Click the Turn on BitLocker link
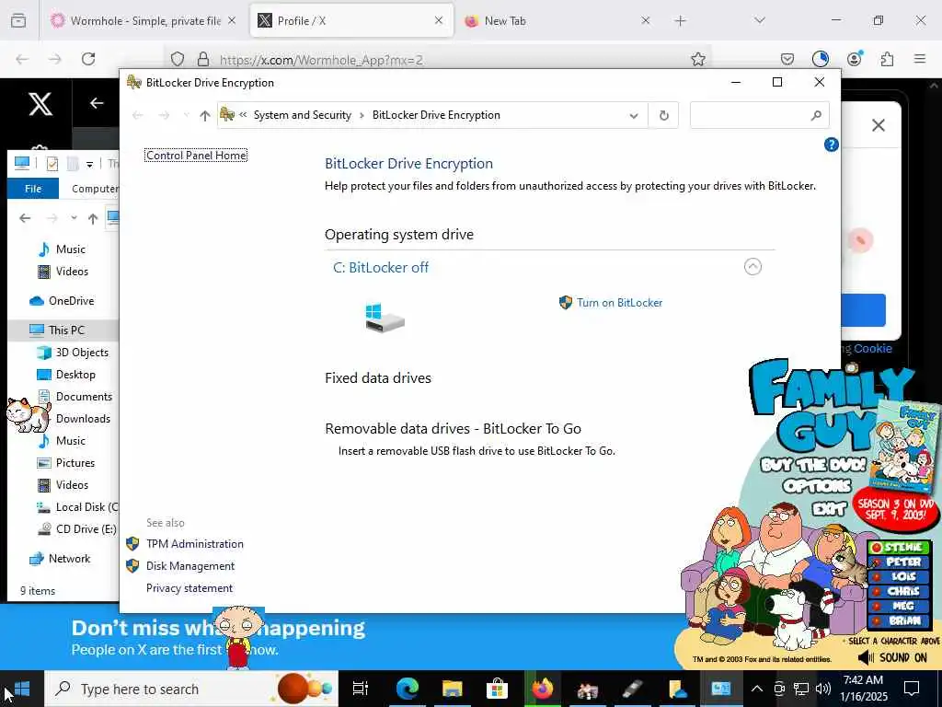942x707 pixels. click(619, 302)
